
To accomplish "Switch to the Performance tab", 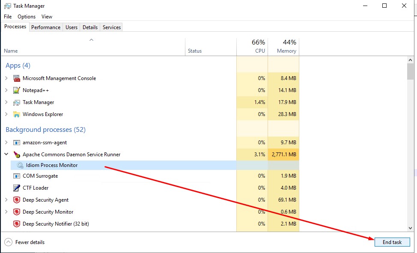I will pos(46,27).
